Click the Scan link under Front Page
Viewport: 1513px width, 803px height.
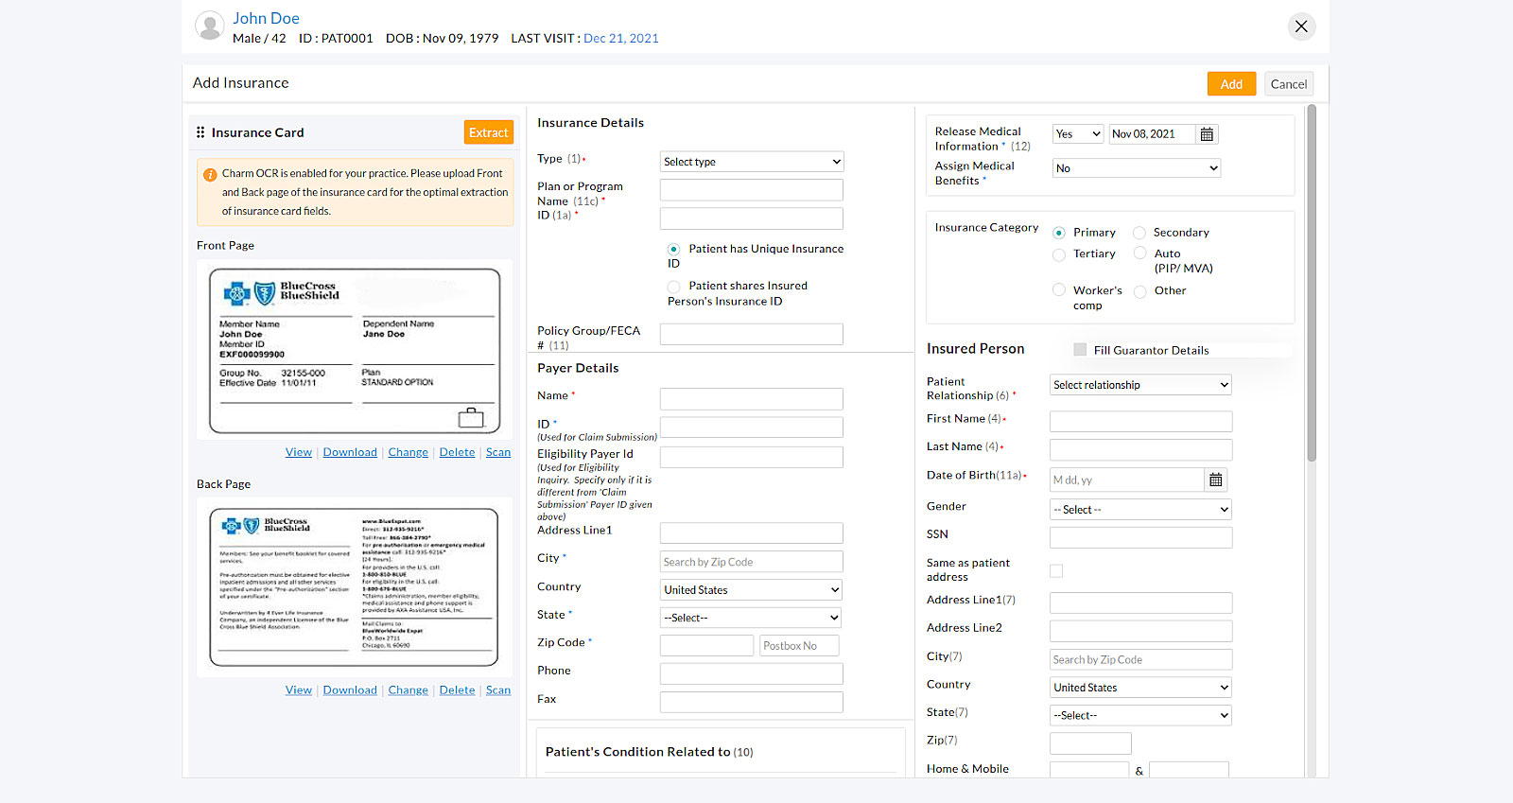pyautogui.click(x=497, y=452)
